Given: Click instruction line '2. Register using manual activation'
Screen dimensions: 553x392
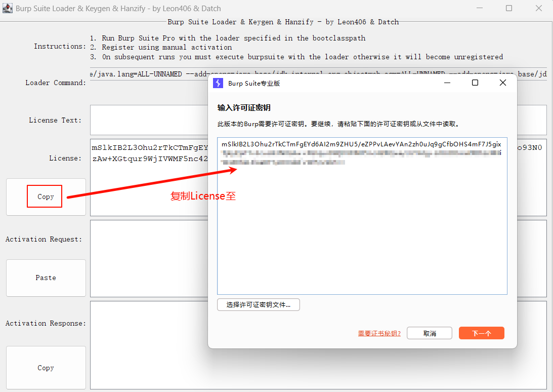Looking at the screenshot, I should coord(161,47).
